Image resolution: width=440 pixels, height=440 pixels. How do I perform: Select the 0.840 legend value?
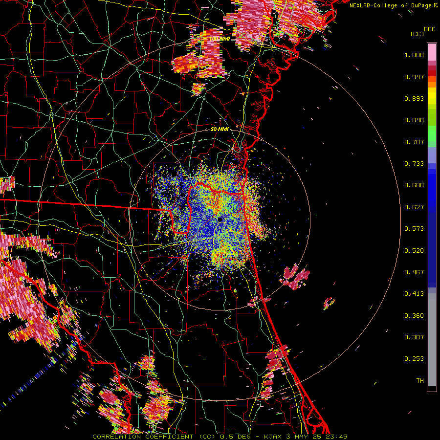[x=414, y=120]
